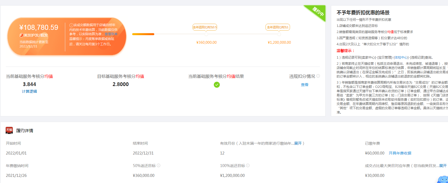The height and width of the screenshot is (183, 448).
Task: Open the blue assistant mascot icon
Action: pyautogui.click(x=443, y=180)
